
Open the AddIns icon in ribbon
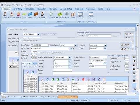tap(91, 15)
